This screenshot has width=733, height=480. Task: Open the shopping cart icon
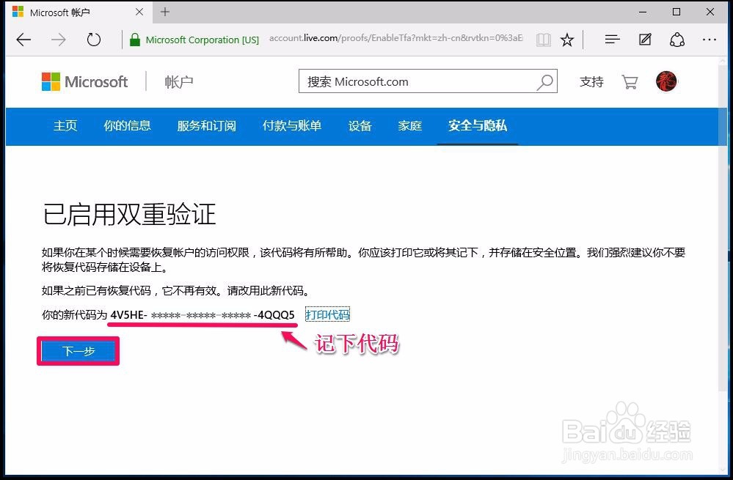[630, 82]
